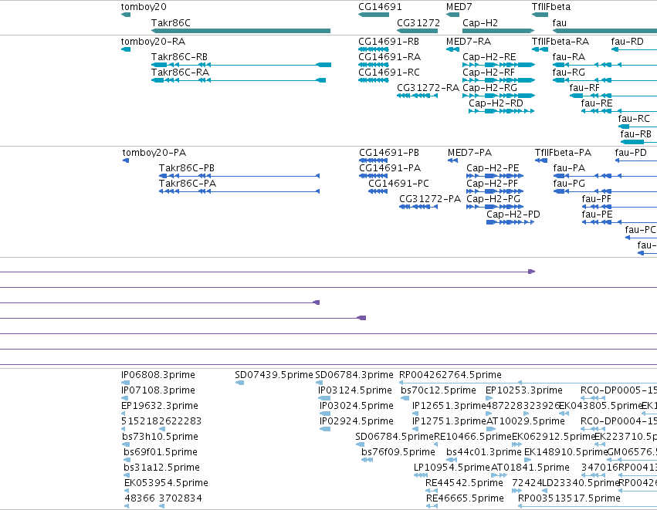Click transcript label Cap-H2-RD
657x510 pixels.
[496, 103]
